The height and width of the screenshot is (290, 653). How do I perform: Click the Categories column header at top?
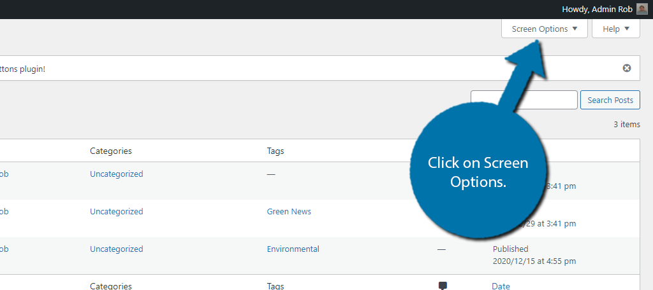(x=111, y=151)
